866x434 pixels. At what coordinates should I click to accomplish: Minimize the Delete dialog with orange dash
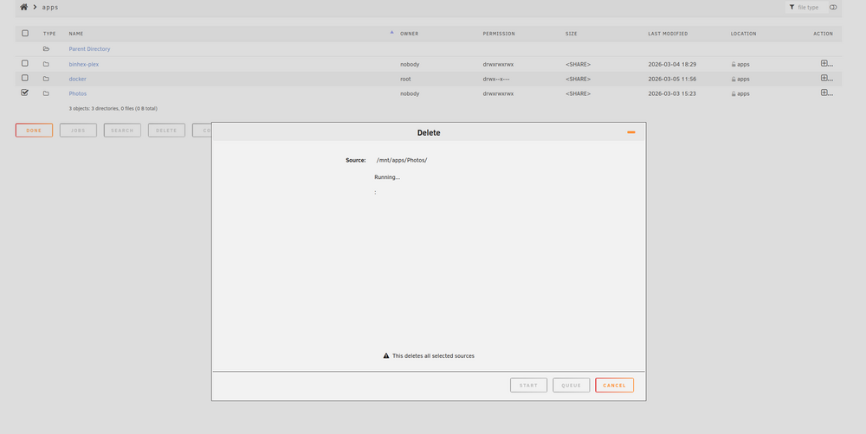point(631,132)
